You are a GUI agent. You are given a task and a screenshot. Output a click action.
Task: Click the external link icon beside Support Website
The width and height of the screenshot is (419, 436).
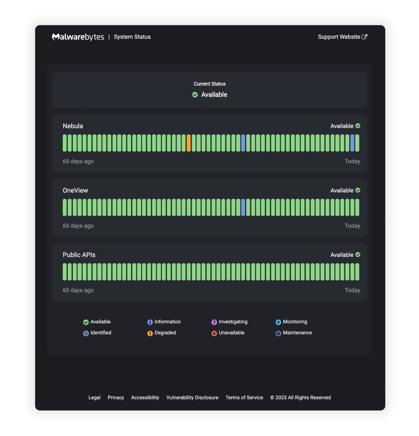[364, 37]
